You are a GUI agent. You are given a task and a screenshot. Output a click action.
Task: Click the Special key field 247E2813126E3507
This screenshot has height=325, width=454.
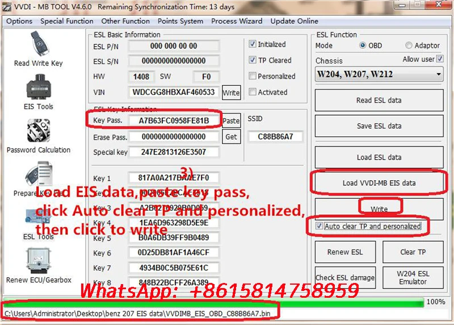coord(174,152)
